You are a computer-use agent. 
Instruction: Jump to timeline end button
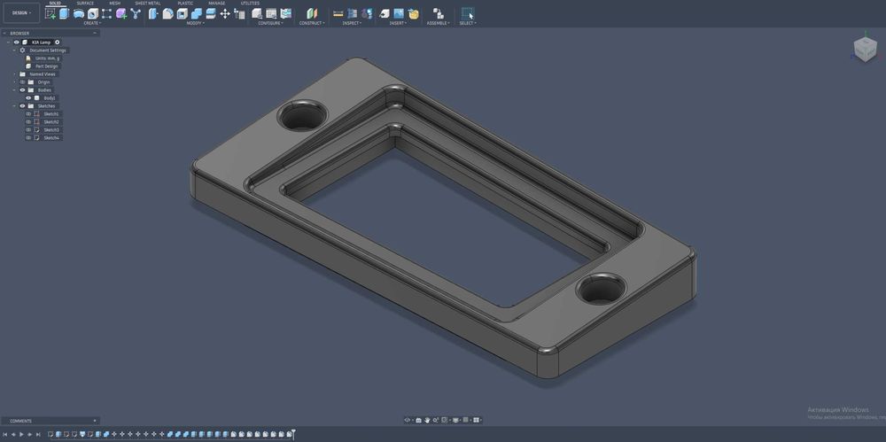[38, 434]
